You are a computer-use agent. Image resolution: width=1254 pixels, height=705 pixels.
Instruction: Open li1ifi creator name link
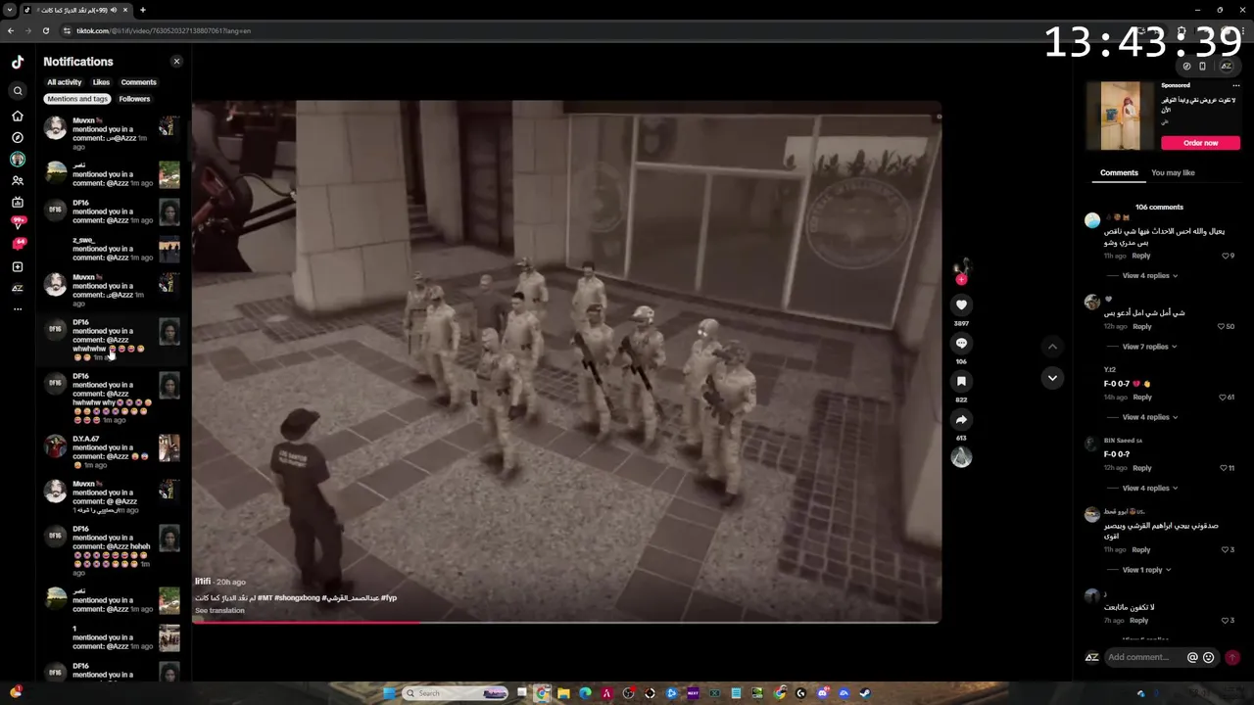tap(203, 582)
